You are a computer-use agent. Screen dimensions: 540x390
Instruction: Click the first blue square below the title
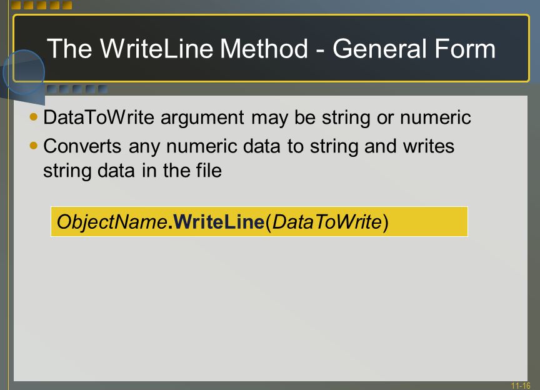coord(51,89)
